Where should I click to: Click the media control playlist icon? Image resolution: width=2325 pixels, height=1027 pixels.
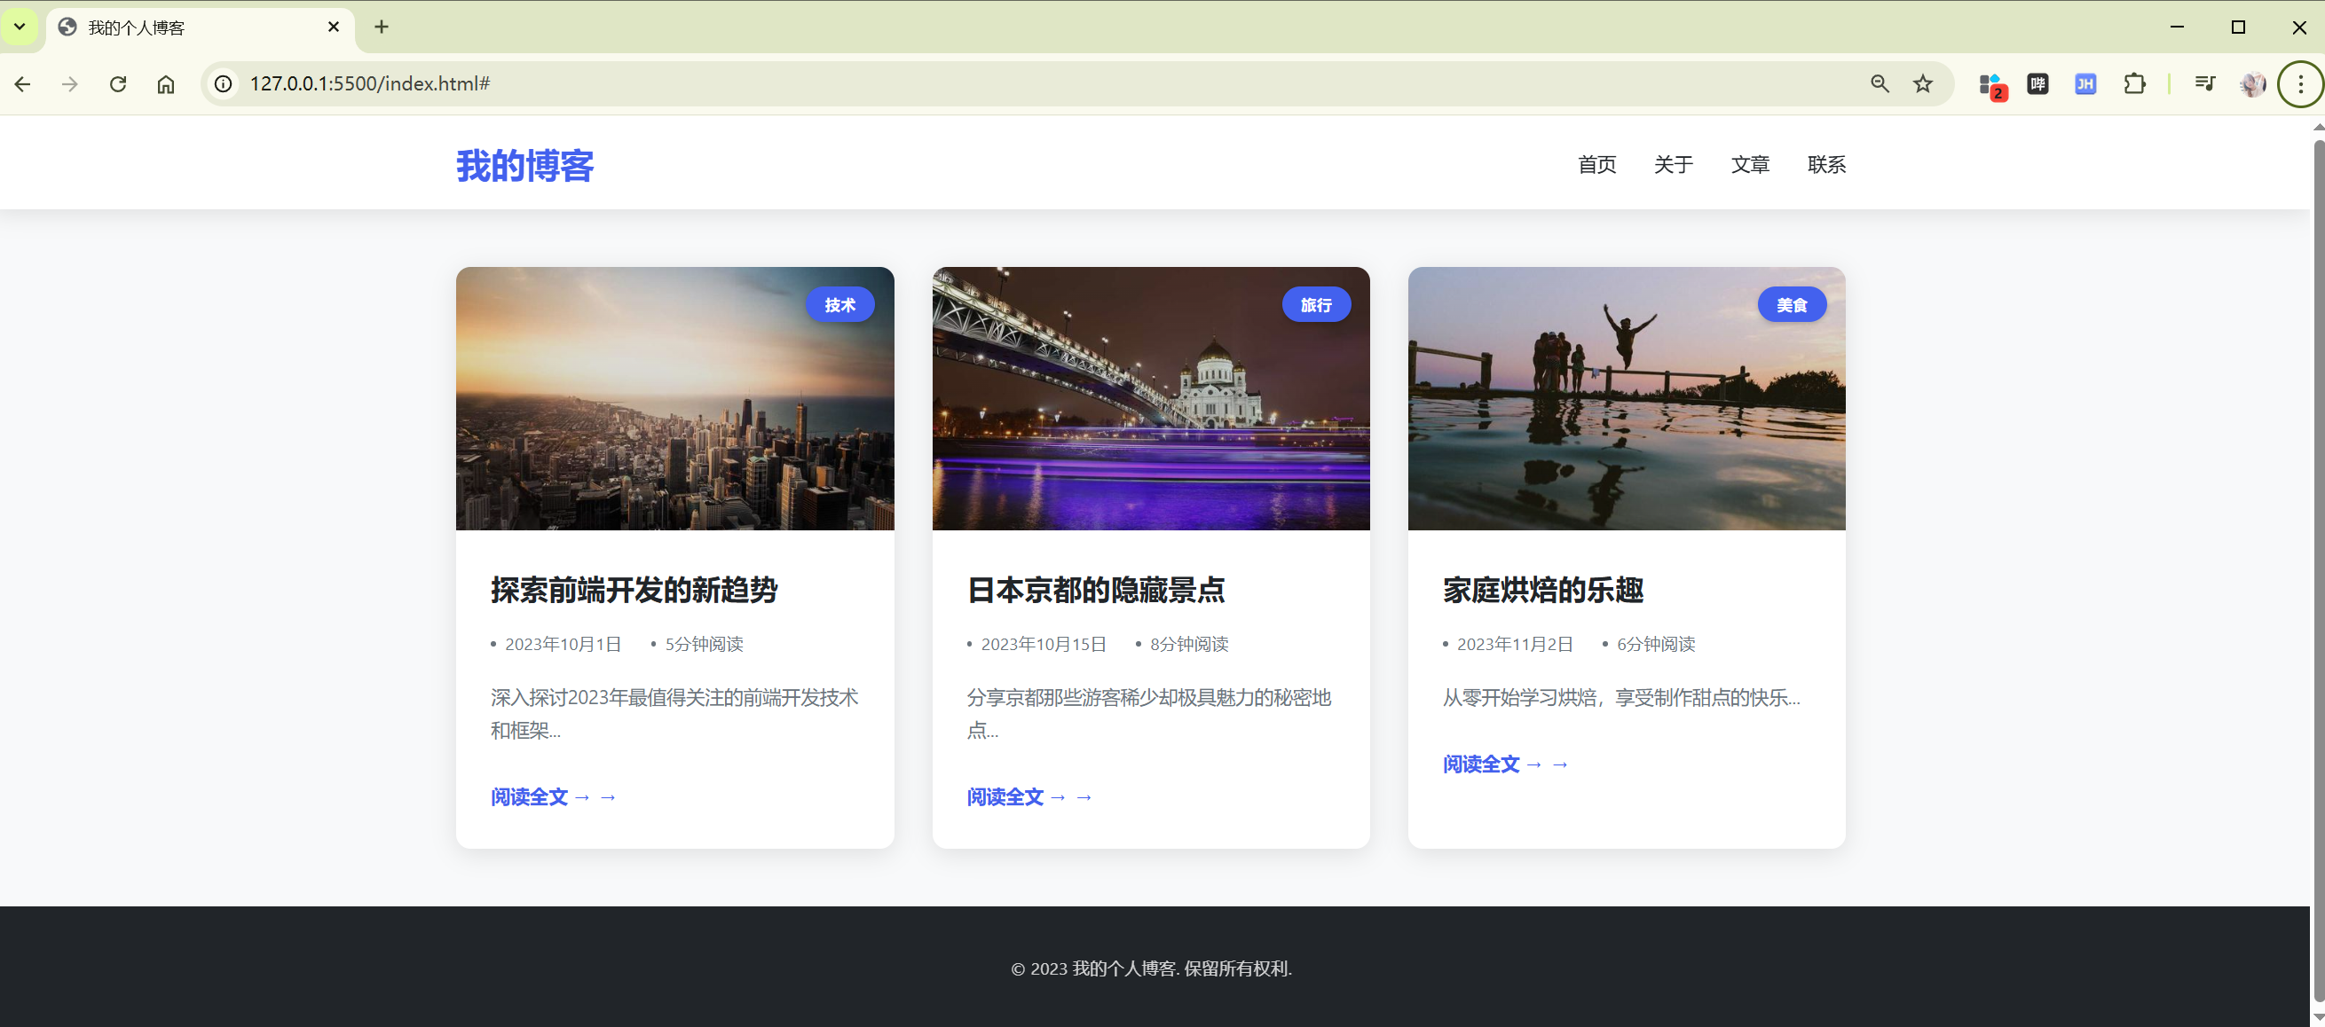tap(2205, 84)
